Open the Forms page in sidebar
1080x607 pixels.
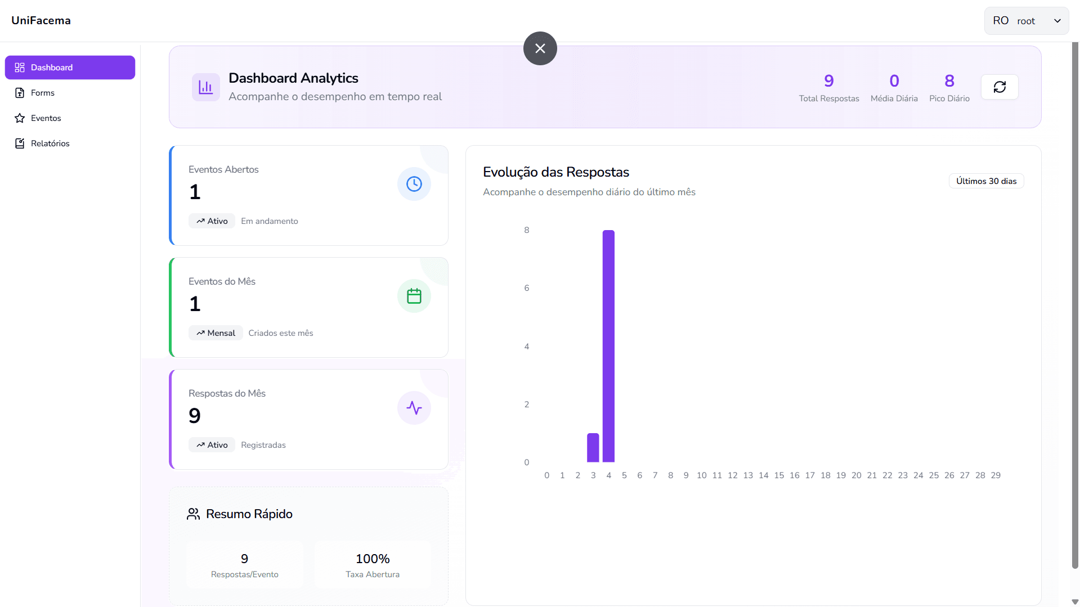click(x=43, y=93)
